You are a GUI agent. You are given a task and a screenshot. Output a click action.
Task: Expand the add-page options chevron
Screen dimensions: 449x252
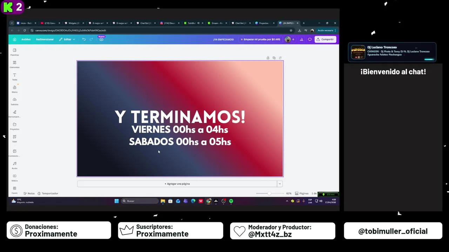tap(280, 184)
